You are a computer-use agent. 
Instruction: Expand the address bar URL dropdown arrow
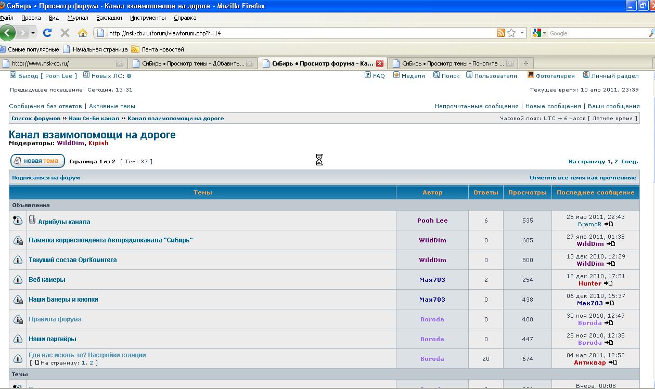(522, 33)
